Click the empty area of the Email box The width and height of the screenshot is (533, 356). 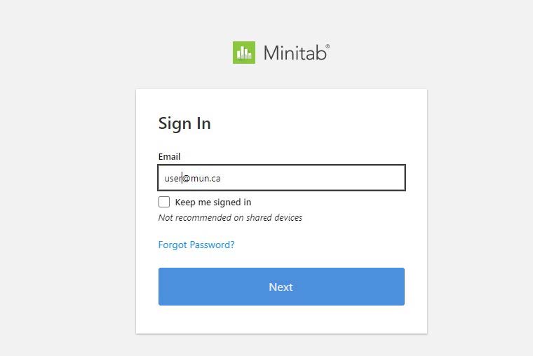313,178
